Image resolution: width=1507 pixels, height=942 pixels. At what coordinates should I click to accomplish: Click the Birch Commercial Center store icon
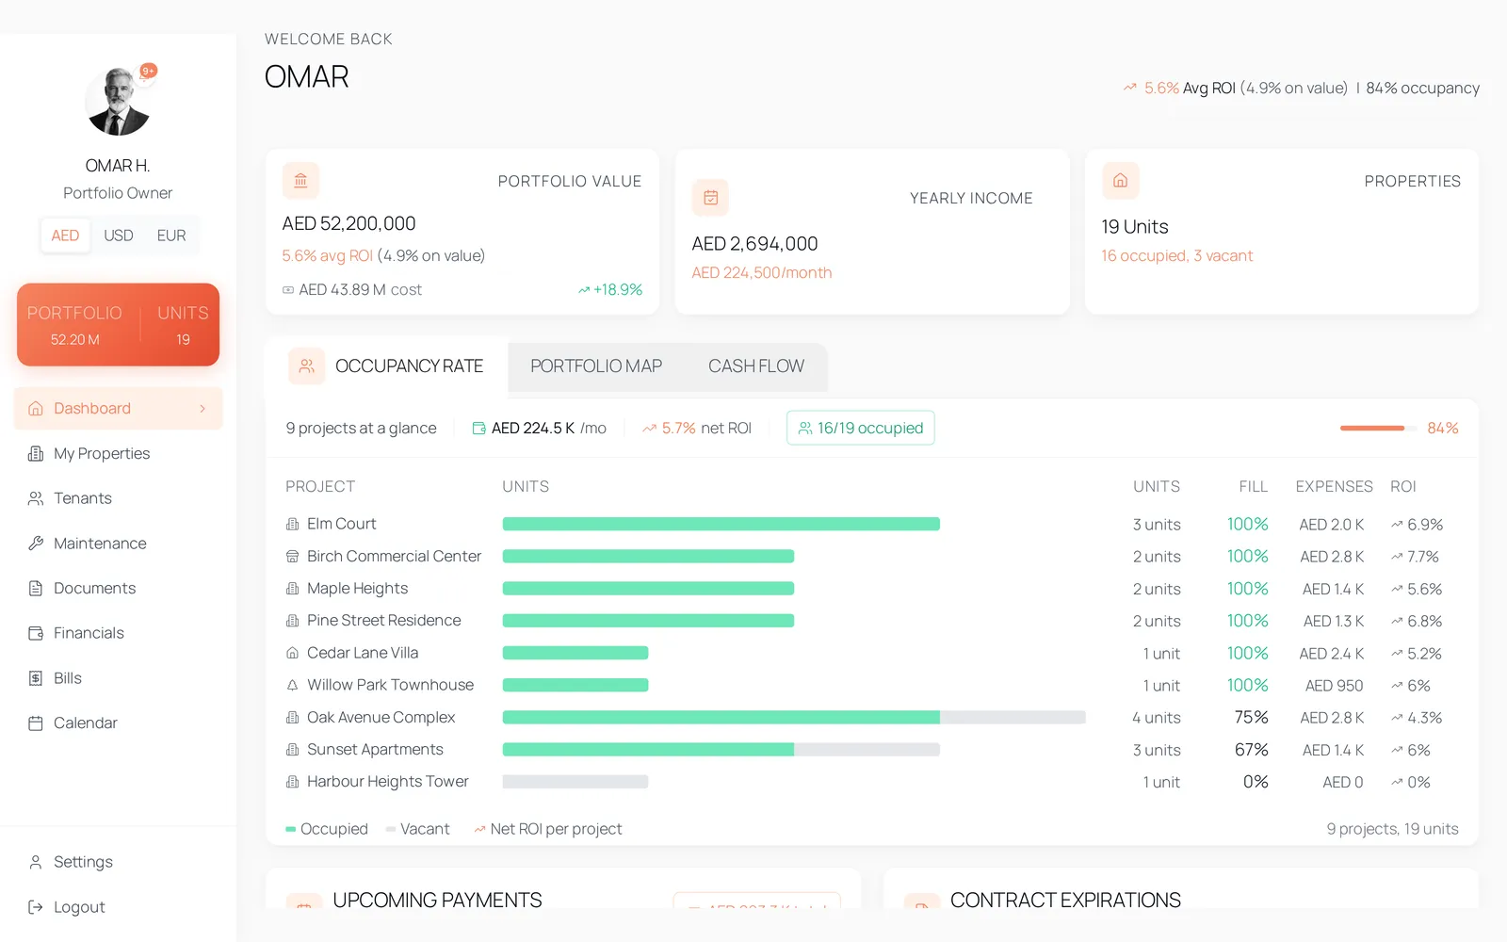(x=292, y=557)
